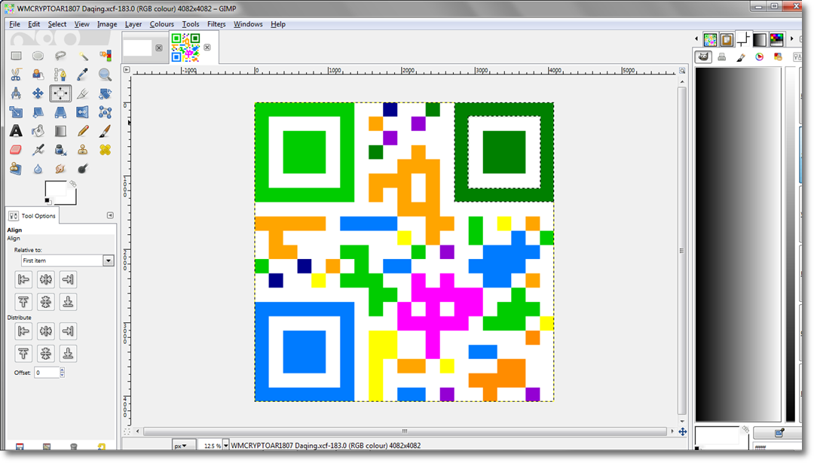This screenshot has width=814, height=463.
Task: Open the Tool Options tab configuration menu
Action: tap(110, 215)
